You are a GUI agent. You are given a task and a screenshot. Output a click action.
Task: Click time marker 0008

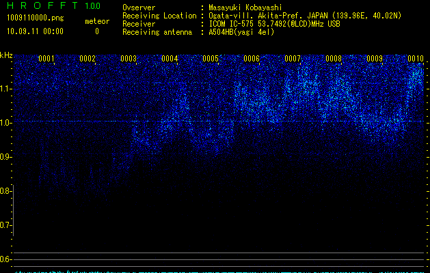coord(334,59)
